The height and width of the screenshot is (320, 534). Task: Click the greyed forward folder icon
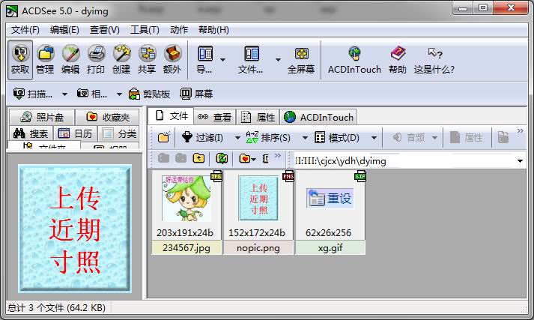click(180, 158)
